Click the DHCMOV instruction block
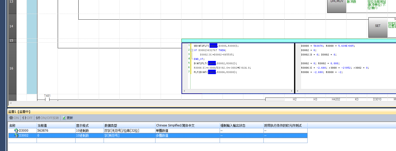Viewport: 396px width, 151px height. (x=336, y=5)
